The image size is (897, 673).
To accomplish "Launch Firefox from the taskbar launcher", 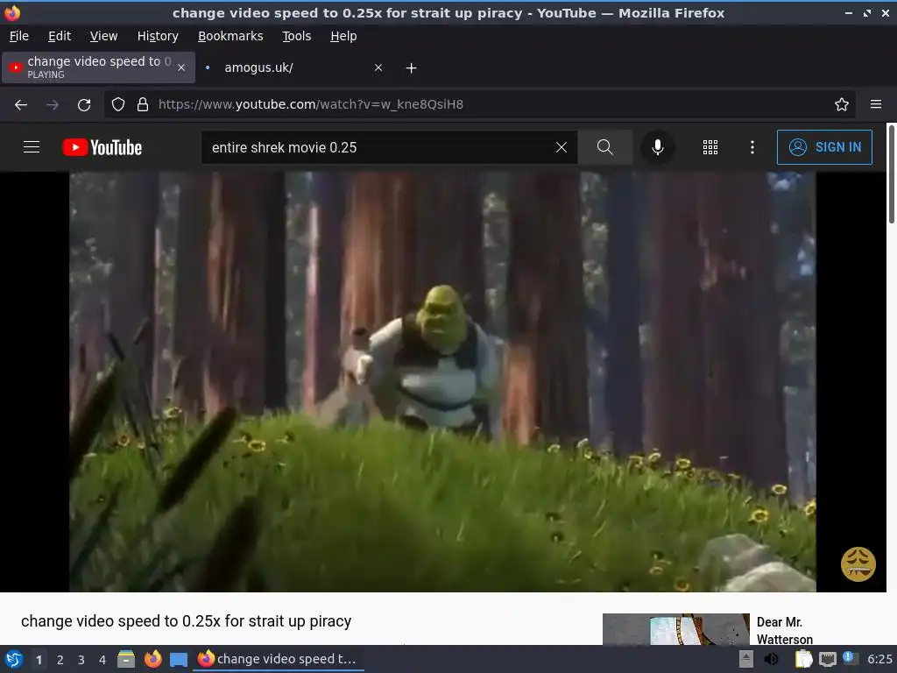I will point(152,659).
